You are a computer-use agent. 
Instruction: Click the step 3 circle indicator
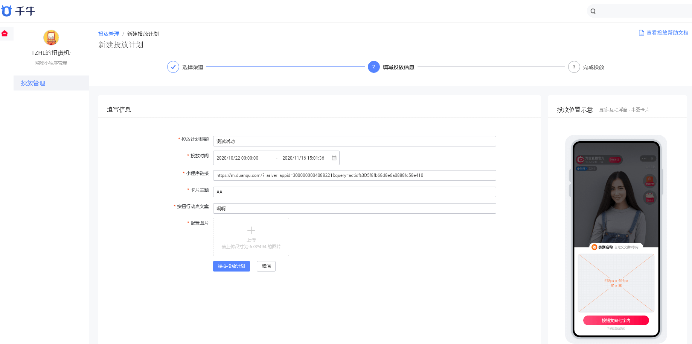tap(574, 67)
